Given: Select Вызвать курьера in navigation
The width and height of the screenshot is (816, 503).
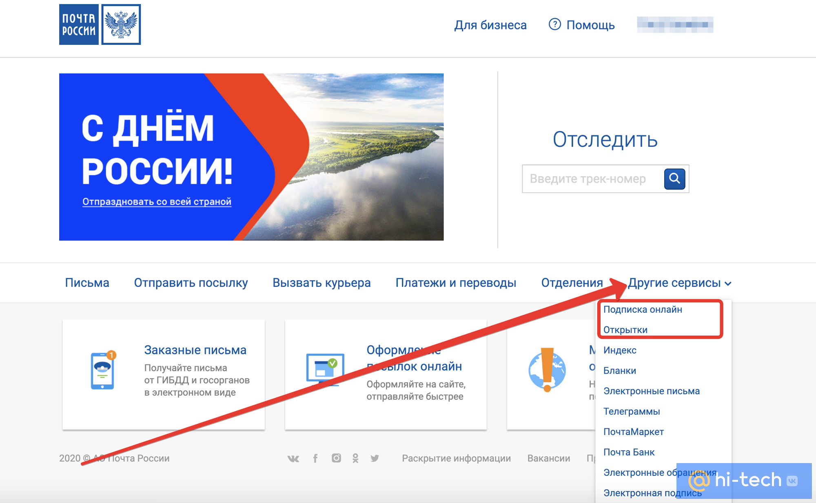Looking at the screenshot, I should [322, 282].
